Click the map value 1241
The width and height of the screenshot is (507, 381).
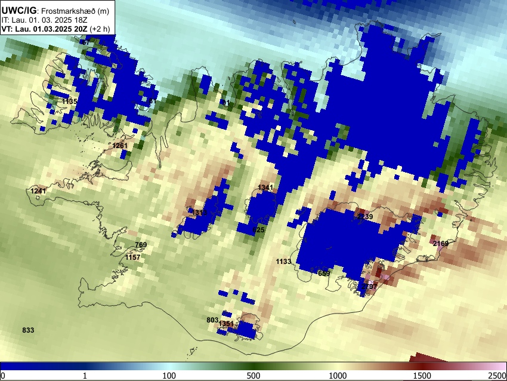(x=38, y=191)
